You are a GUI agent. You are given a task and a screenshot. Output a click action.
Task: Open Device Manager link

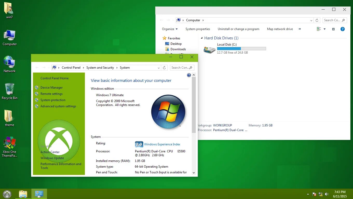coord(51,88)
